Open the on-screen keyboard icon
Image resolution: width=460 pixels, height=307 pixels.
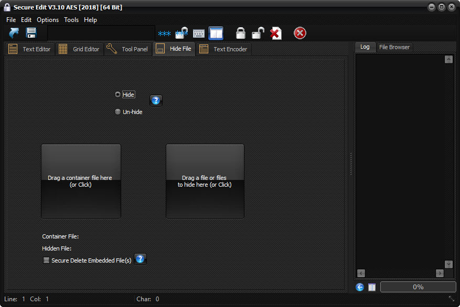[199, 33]
